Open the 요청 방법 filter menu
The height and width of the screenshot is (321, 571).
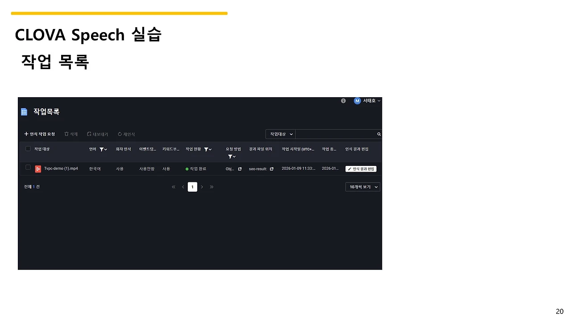(x=230, y=156)
